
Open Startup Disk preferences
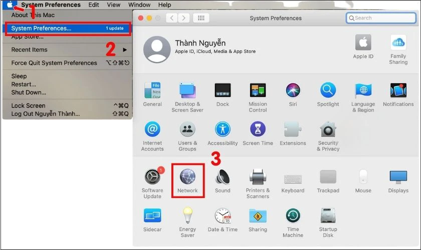click(x=328, y=222)
